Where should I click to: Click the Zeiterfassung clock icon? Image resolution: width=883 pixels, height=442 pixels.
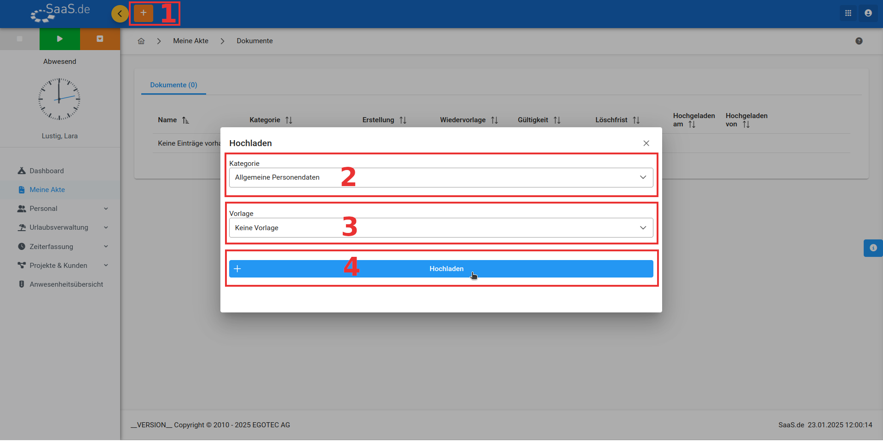coord(22,247)
